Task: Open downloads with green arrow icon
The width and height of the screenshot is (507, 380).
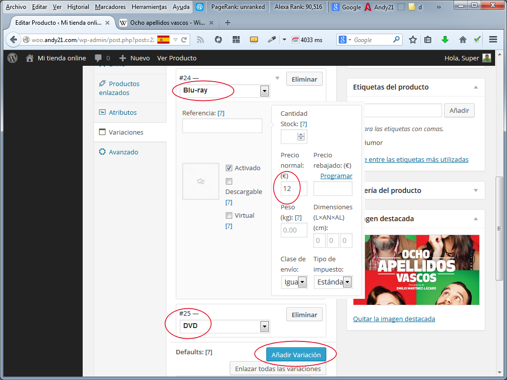Action: [x=445, y=40]
